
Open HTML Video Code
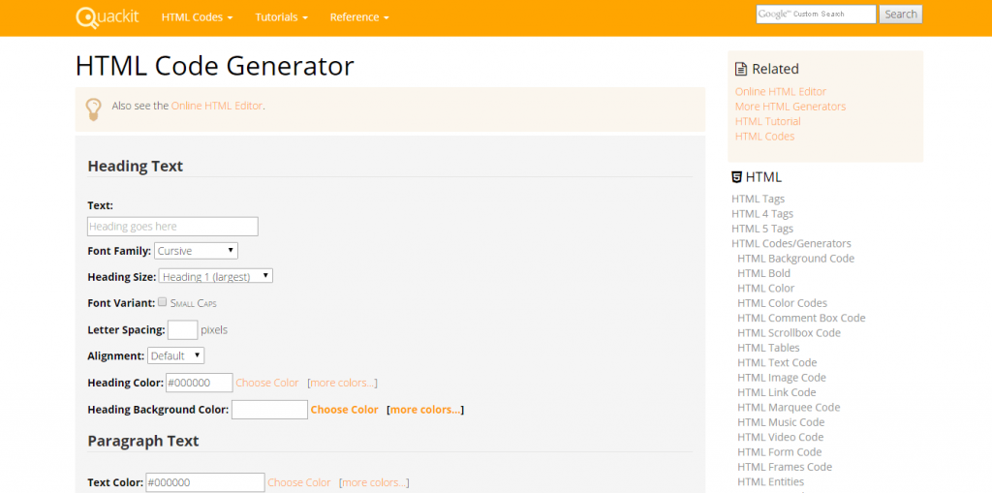(781, 437)
